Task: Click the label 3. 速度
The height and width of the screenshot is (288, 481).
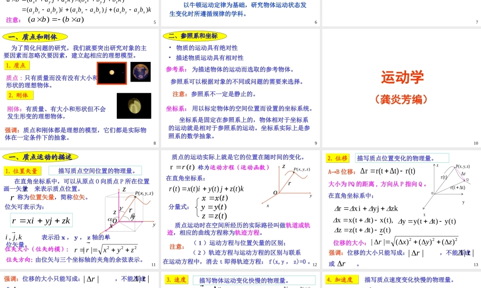Action: 177,280
